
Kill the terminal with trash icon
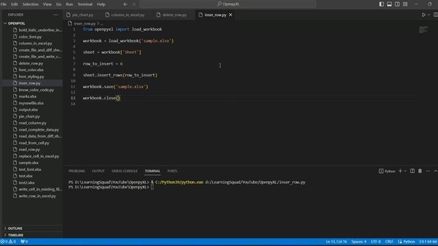[420, 171]
